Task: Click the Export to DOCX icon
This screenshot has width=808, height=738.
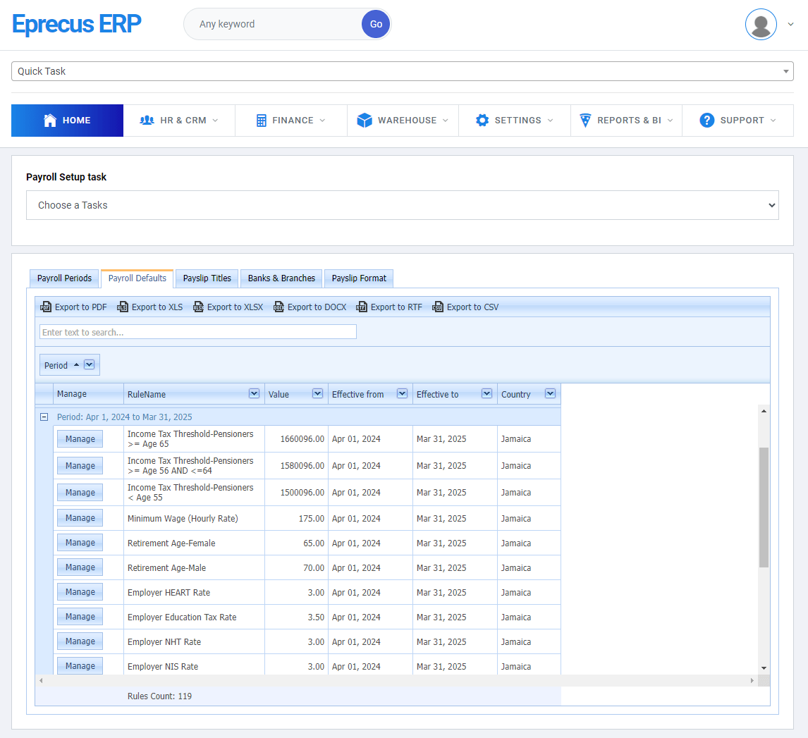Action: pyautogui.click(x=278, y=307)
